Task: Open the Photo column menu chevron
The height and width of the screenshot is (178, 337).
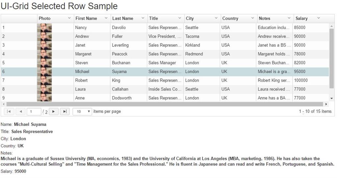Action: click(69, 18)
